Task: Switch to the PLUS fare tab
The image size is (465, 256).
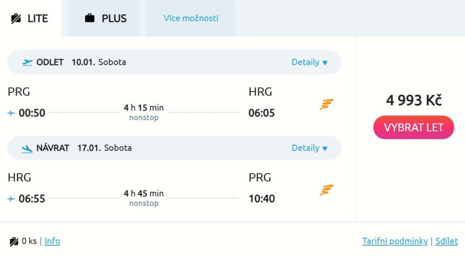Action: coord(105,19)
